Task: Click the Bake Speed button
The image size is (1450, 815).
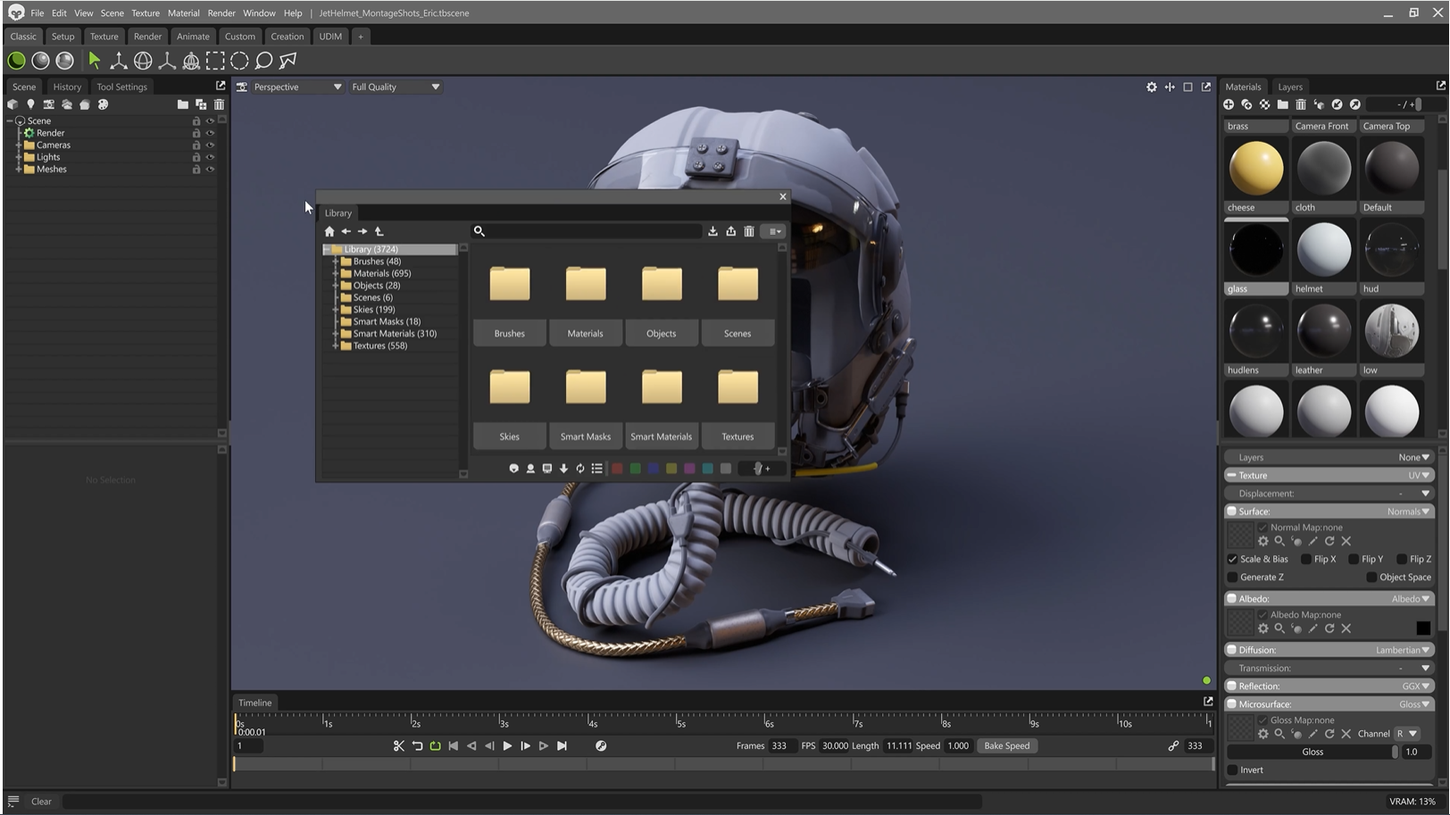Action: 1006,746
